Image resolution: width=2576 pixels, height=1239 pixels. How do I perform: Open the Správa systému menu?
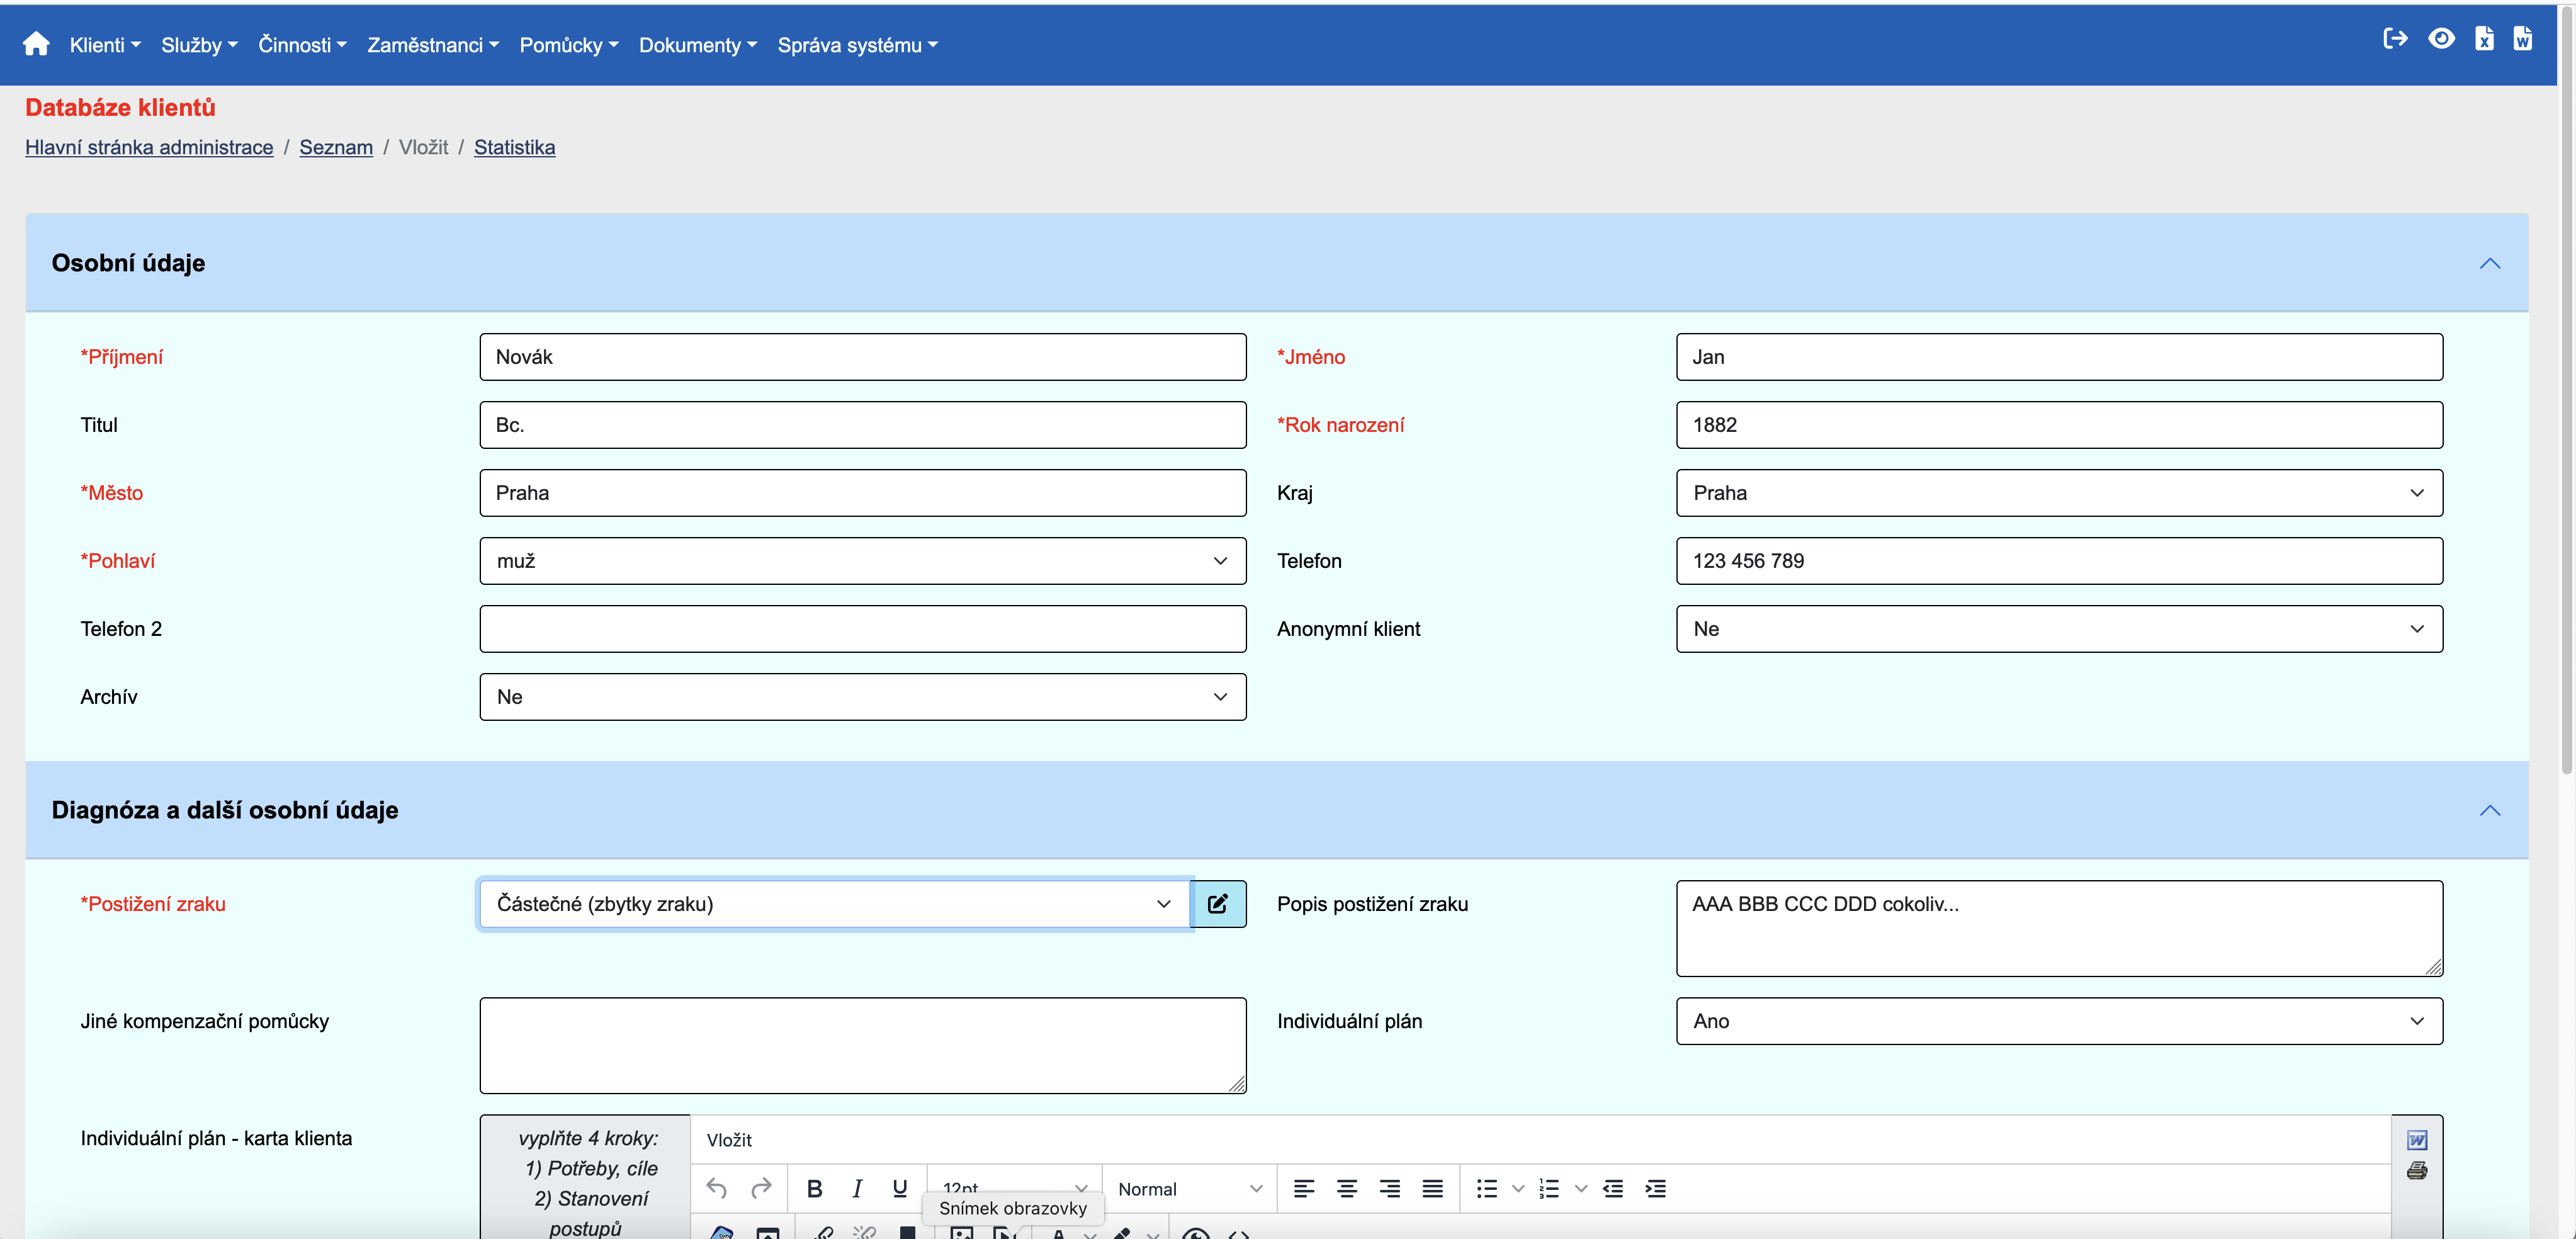point(857,45)
